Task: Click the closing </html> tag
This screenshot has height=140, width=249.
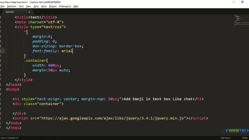Action: coord(14,128)
